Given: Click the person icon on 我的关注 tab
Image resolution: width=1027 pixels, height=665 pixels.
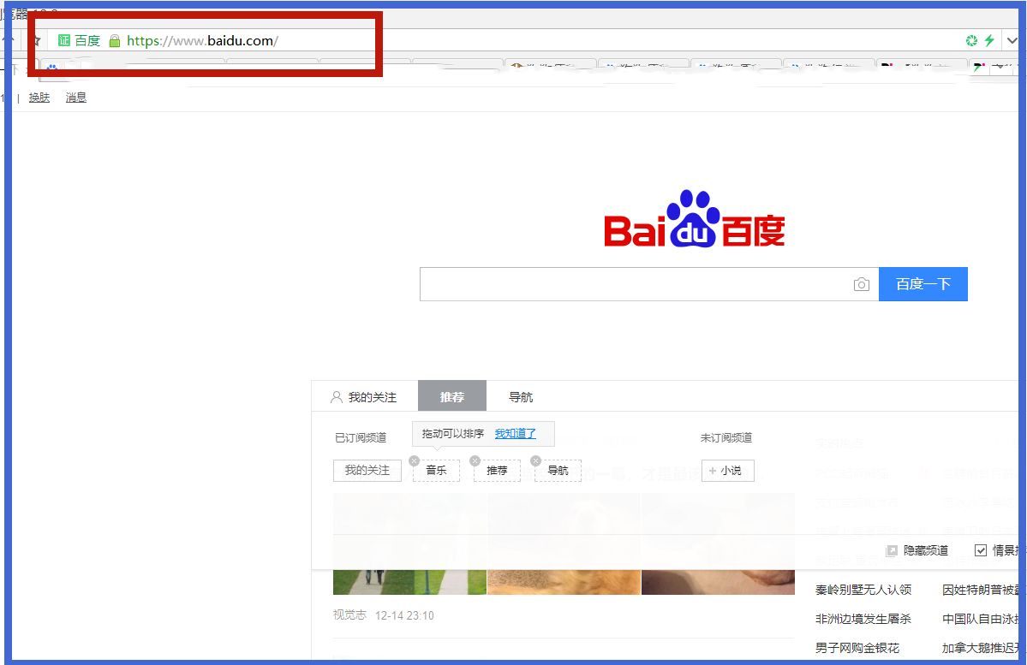Looking at the screenshot, I should coord(337,396).
